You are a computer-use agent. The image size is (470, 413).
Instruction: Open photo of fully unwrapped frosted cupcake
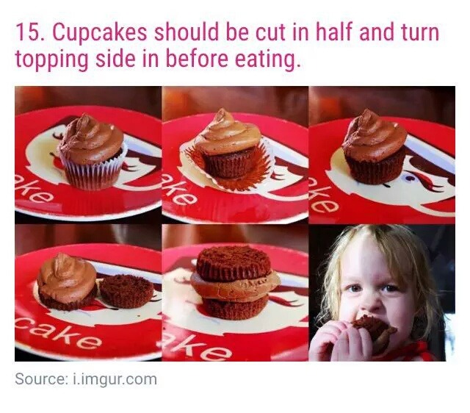click(382, 155)
